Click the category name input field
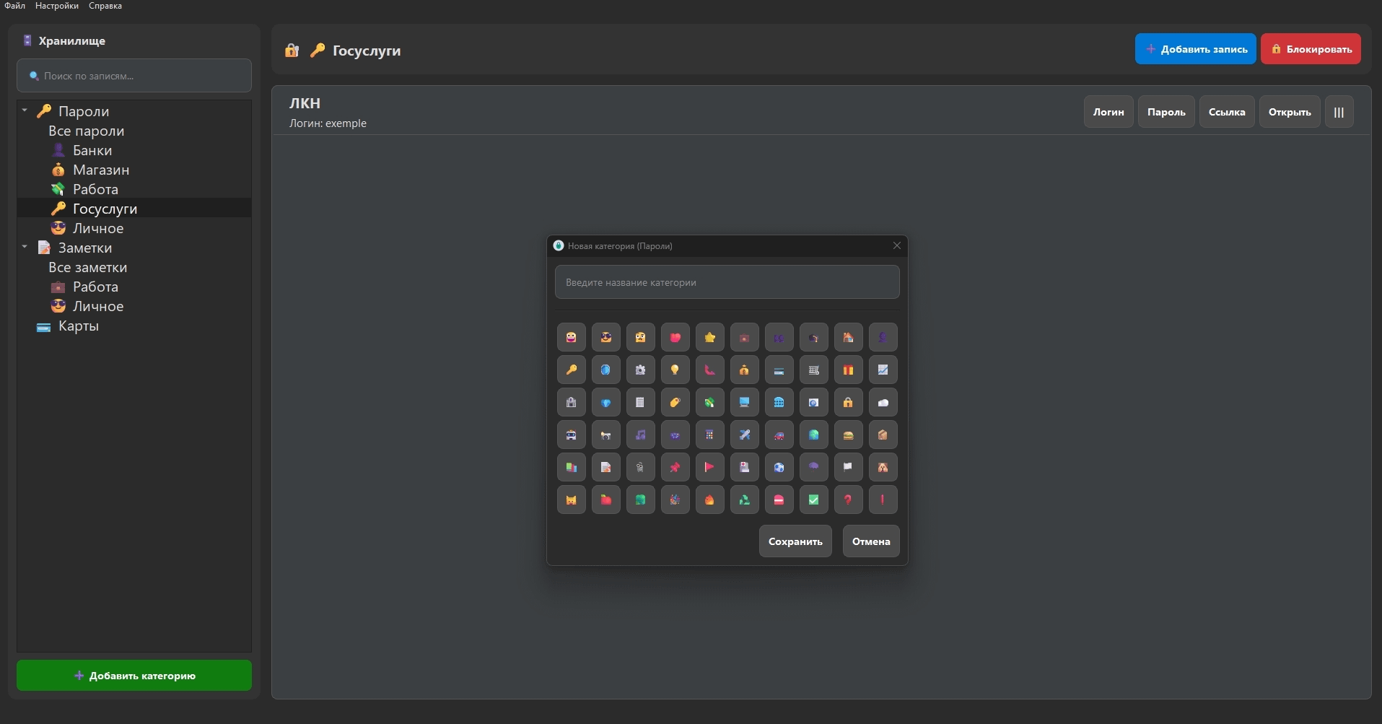1382x724 pixels. click(727, 282)
